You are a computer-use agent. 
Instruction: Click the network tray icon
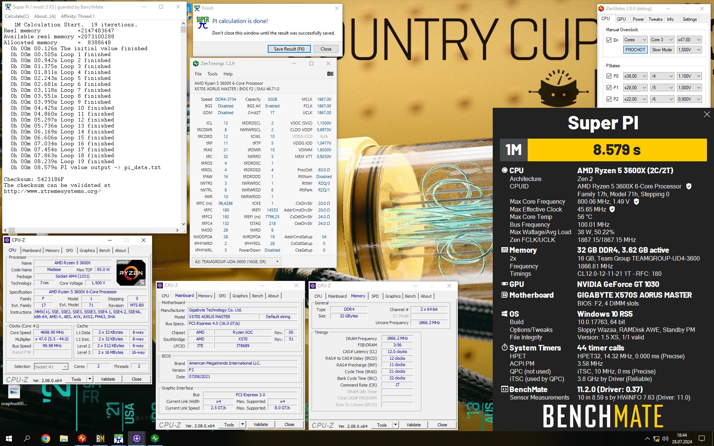tap(656, 439)
